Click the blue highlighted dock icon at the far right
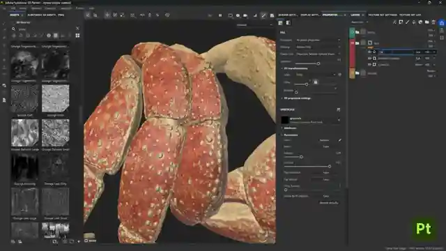 tap(442, 23)
